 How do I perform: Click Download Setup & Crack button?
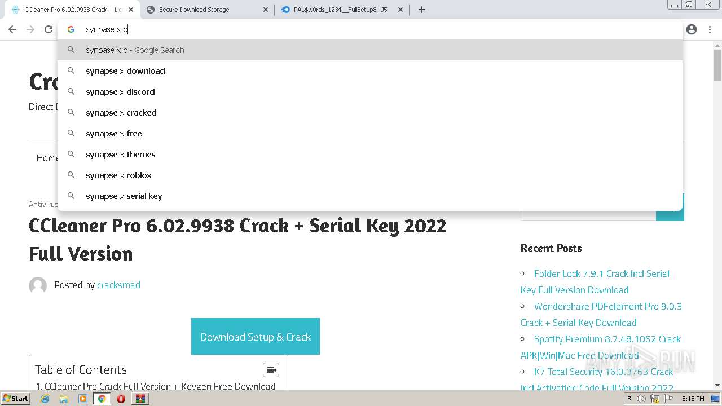256,337
